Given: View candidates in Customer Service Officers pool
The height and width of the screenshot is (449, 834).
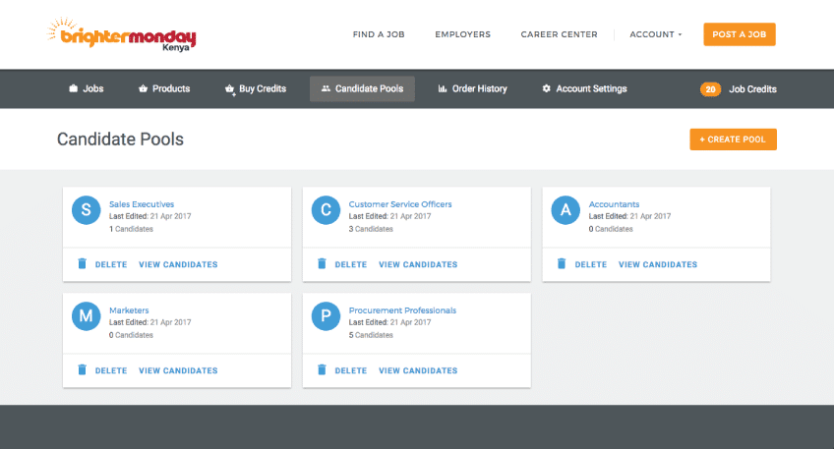Looking at the screenshot, I should point(418,264).
